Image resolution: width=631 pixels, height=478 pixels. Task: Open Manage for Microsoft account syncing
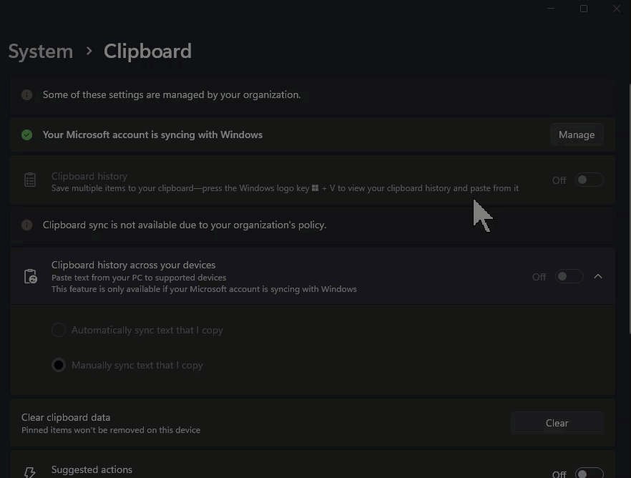[x=577, y=135]
